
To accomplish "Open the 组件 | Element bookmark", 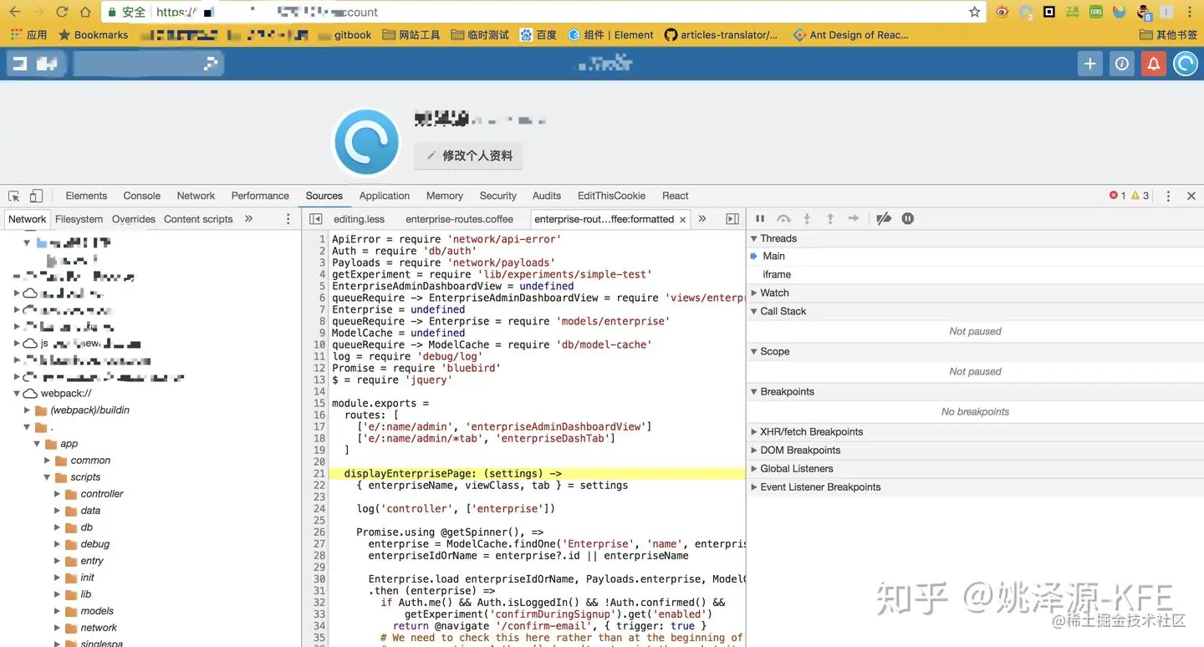I will [610, 35].
